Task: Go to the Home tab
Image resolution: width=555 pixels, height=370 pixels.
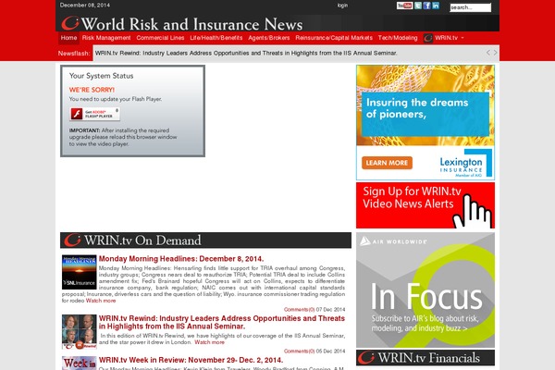Action: point(68,38)
